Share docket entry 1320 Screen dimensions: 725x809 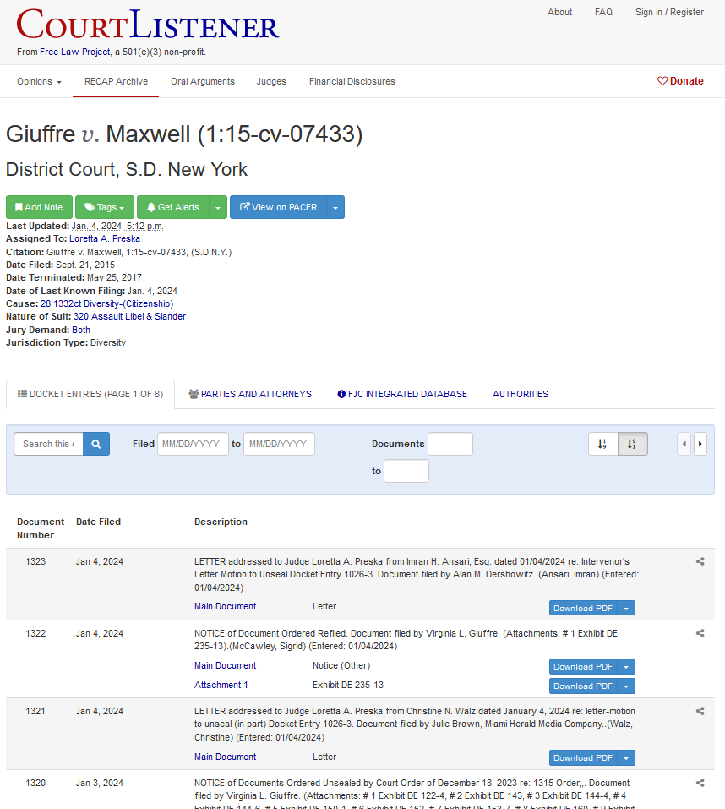(700, 783)
